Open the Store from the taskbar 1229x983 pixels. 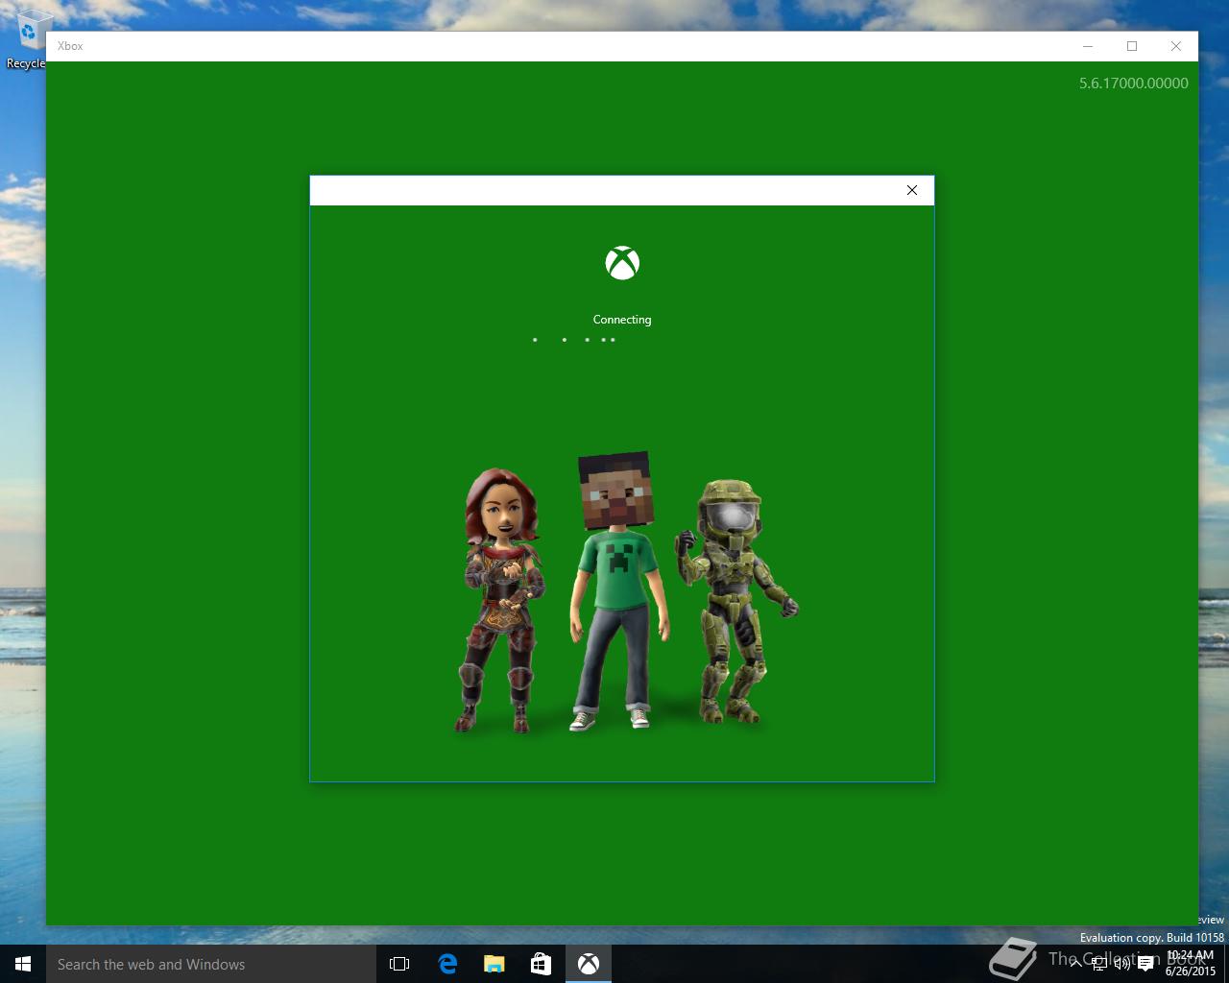542,964
